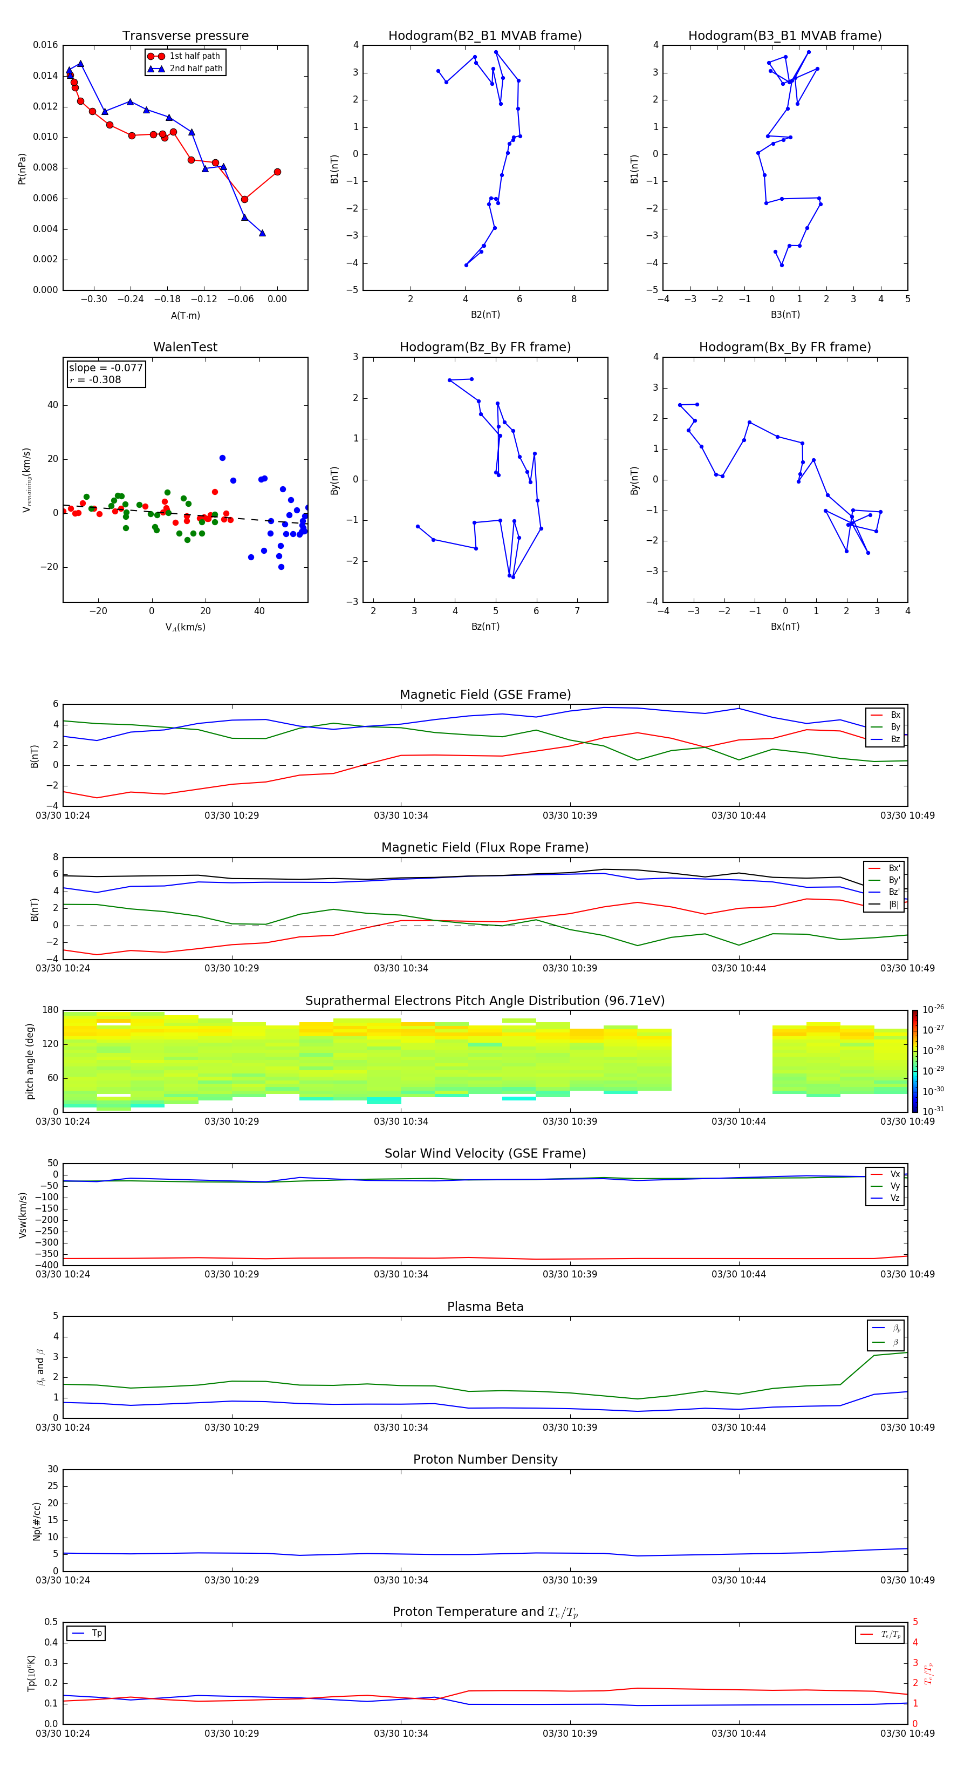The height and width of the screenshot is (1781, 971).
Task: Click the 'Vx' entry in velocity legend
Action: [x=885, y=1174]
